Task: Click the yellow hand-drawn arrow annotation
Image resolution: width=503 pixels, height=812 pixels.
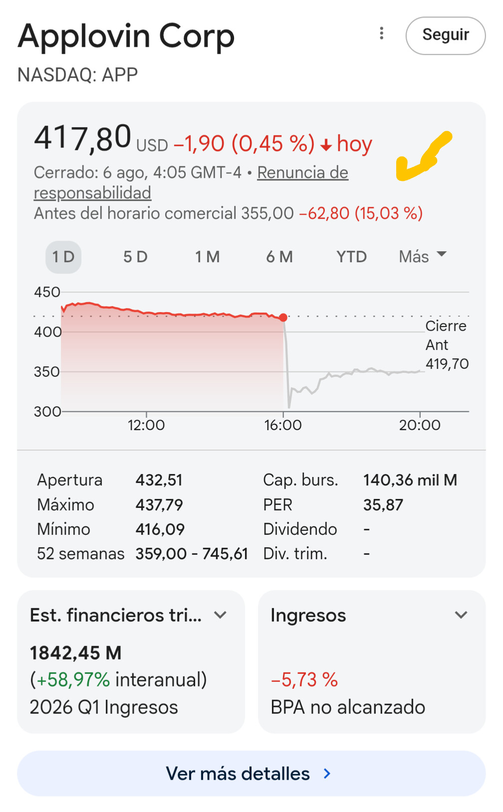Action: pos(424,156)
